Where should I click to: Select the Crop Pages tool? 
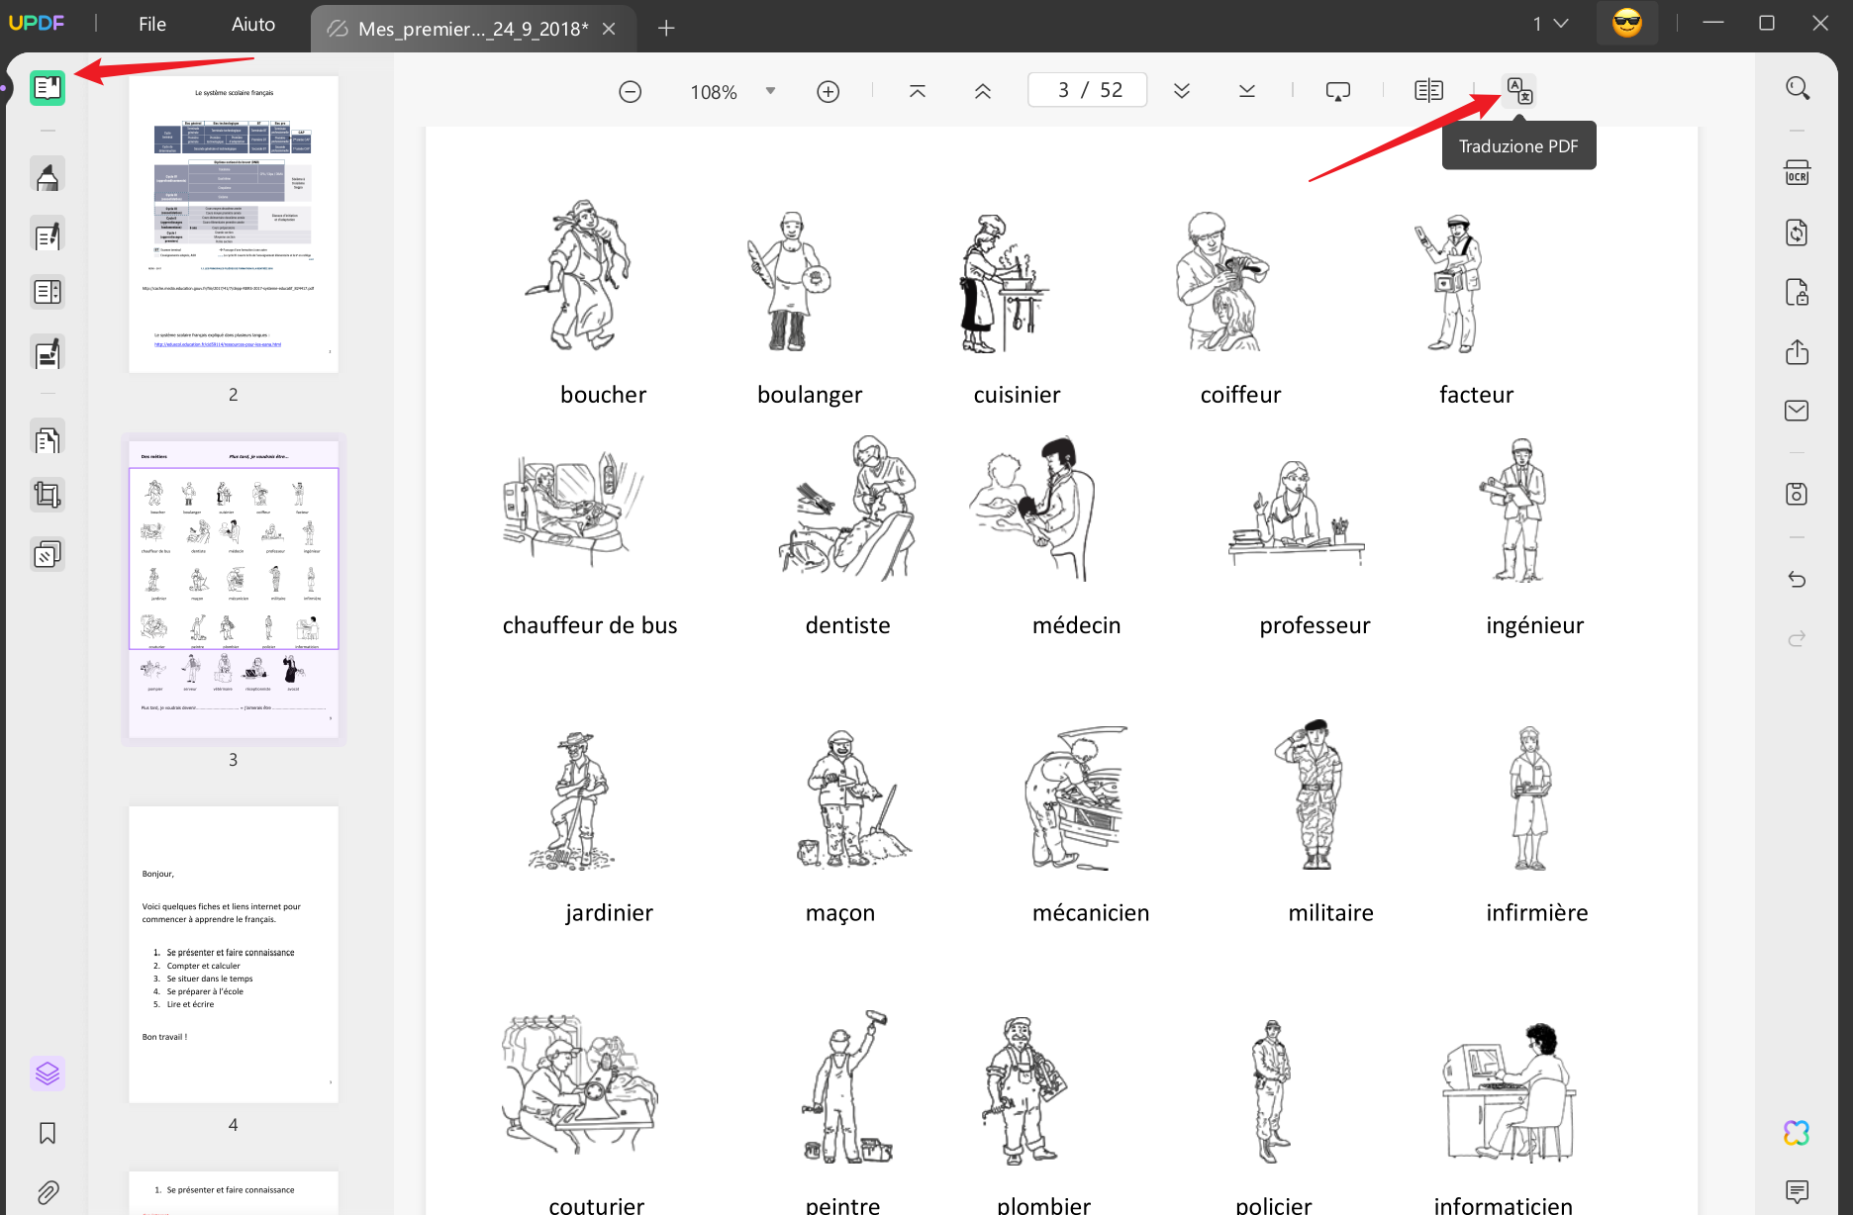tap(47, 495)
